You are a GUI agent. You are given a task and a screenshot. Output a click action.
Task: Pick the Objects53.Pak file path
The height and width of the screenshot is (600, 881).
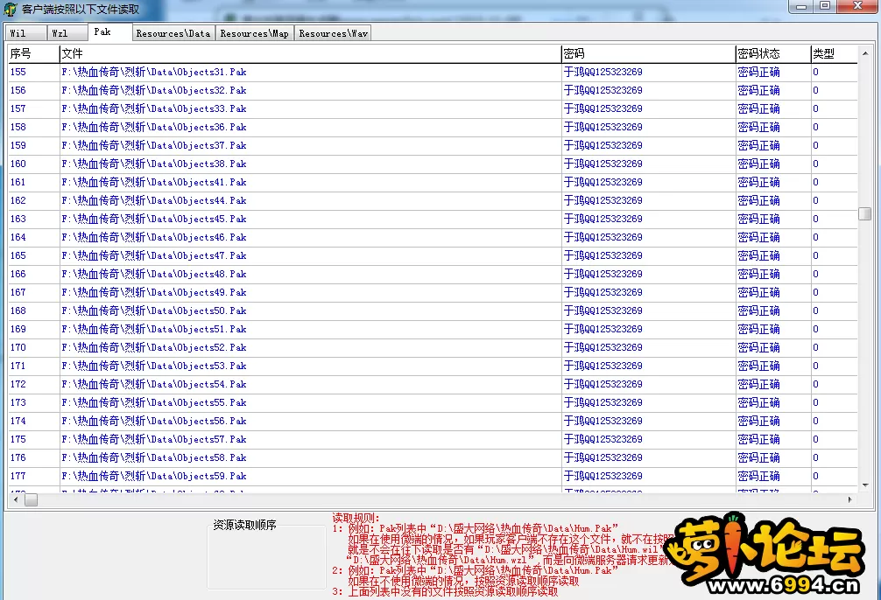point(154,366)
